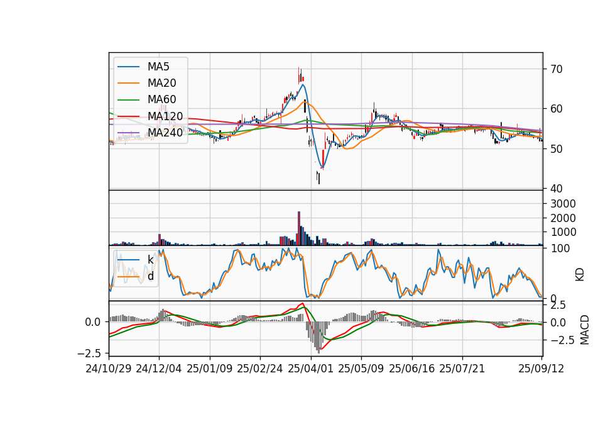Click the date label 25/02/24
The width and height of the screenshot is (603, 434).
260,369
